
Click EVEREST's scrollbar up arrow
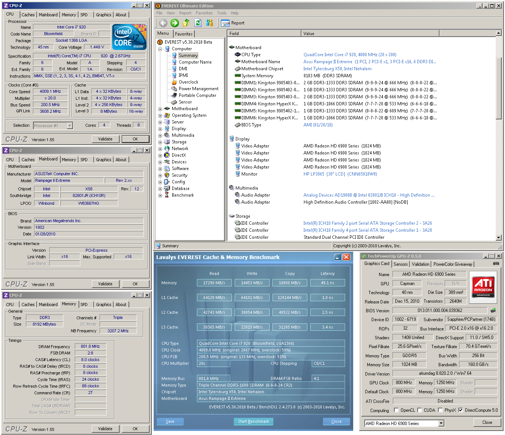tap(499, 33)
